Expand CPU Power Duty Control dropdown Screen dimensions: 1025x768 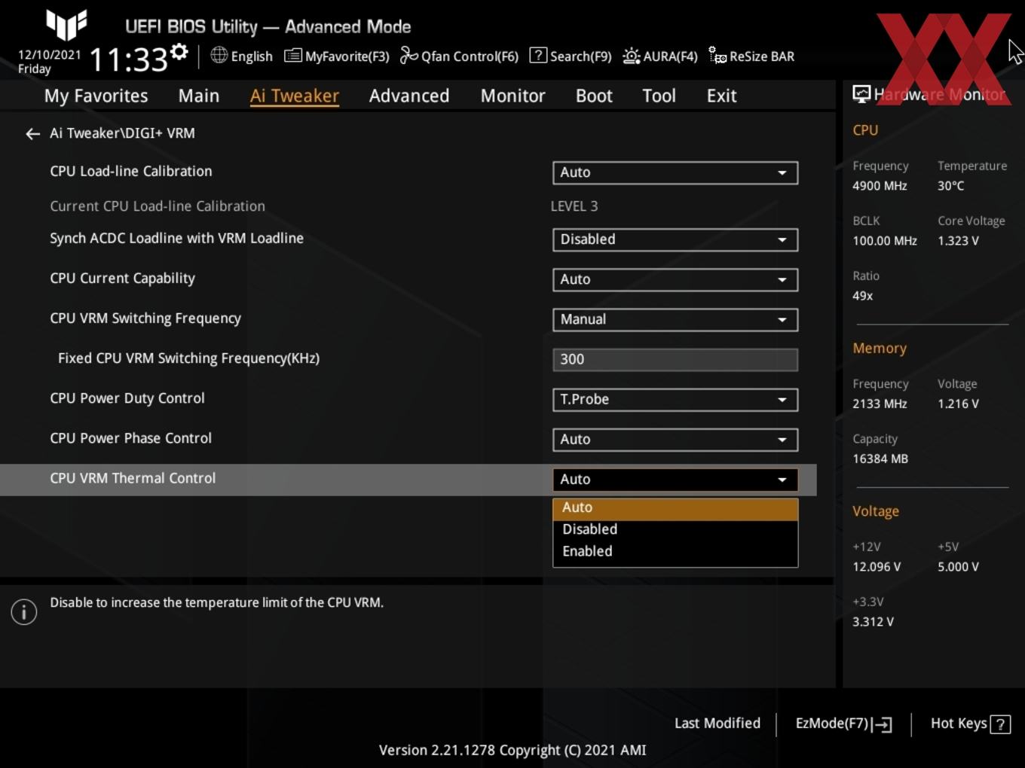[x=675, y=399]
